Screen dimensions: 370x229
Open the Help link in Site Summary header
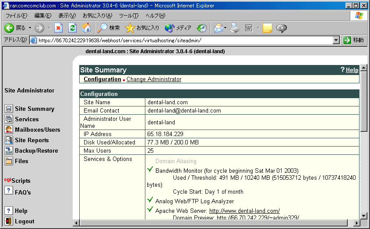(352, 70)
